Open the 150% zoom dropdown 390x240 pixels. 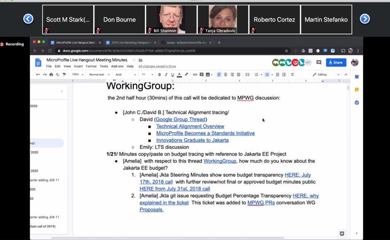click(78, 75)
